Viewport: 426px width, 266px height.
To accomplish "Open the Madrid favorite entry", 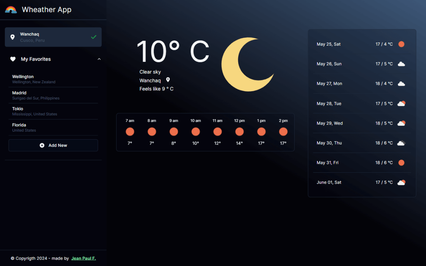I will click(x=53, y=95).
